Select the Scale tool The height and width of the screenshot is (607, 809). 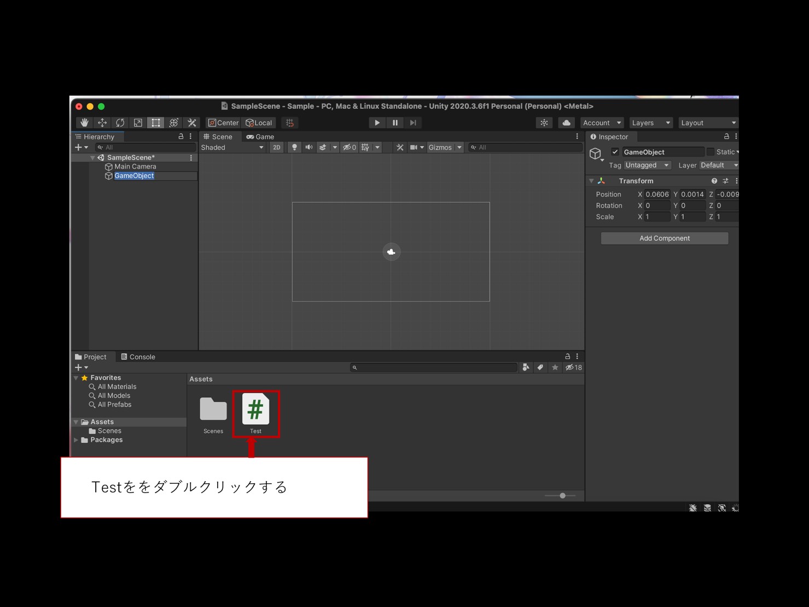[x=138, y=123]
